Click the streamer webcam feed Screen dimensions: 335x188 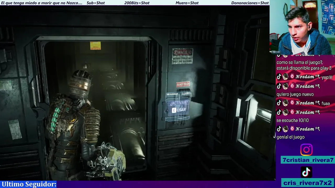(302, 27)
